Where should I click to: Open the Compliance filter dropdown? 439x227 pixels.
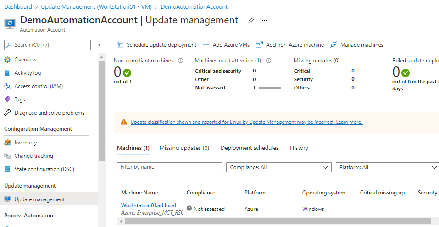coord(278,167)
